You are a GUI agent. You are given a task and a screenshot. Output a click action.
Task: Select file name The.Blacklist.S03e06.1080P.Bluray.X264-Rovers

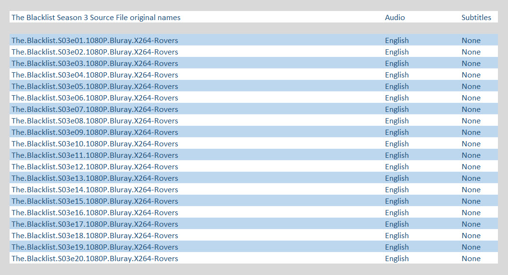coord(95,98)
